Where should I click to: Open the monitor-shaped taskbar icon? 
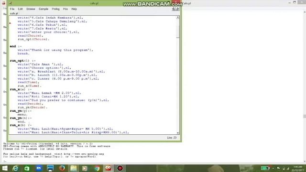coord(50,168)
